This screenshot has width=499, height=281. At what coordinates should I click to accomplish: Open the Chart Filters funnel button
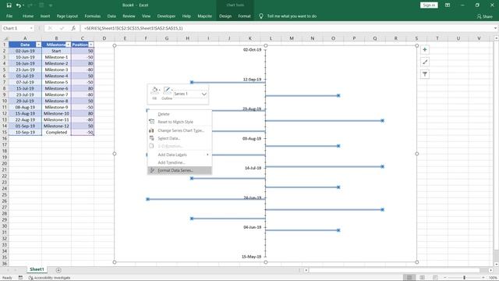424,74
